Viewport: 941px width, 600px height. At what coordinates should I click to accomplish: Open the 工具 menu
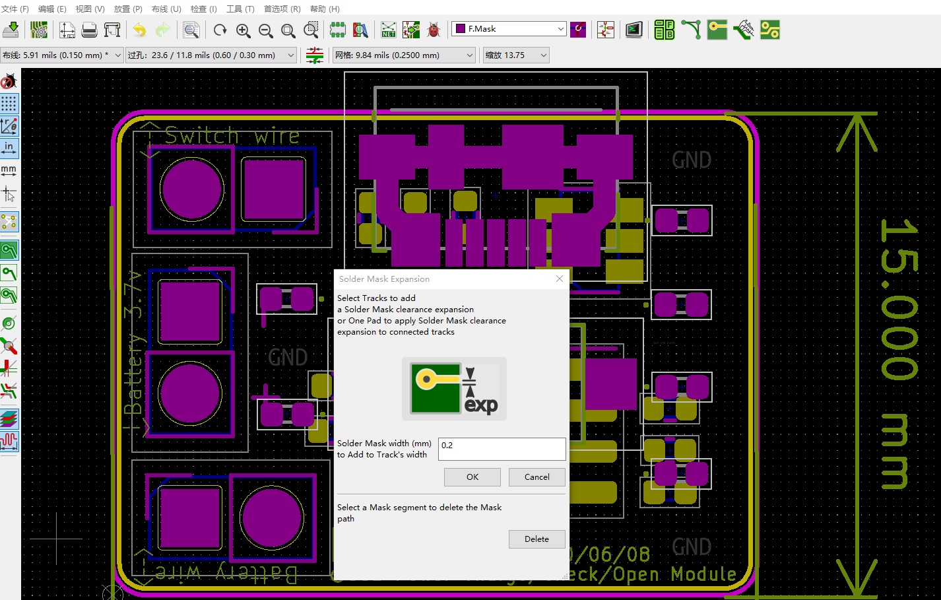point(240,9)
